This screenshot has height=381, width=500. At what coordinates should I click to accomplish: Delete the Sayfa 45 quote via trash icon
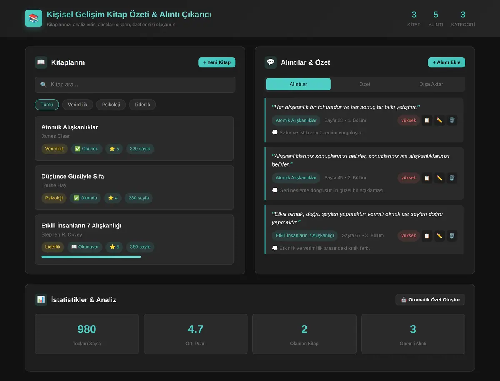tap(452, 178)
